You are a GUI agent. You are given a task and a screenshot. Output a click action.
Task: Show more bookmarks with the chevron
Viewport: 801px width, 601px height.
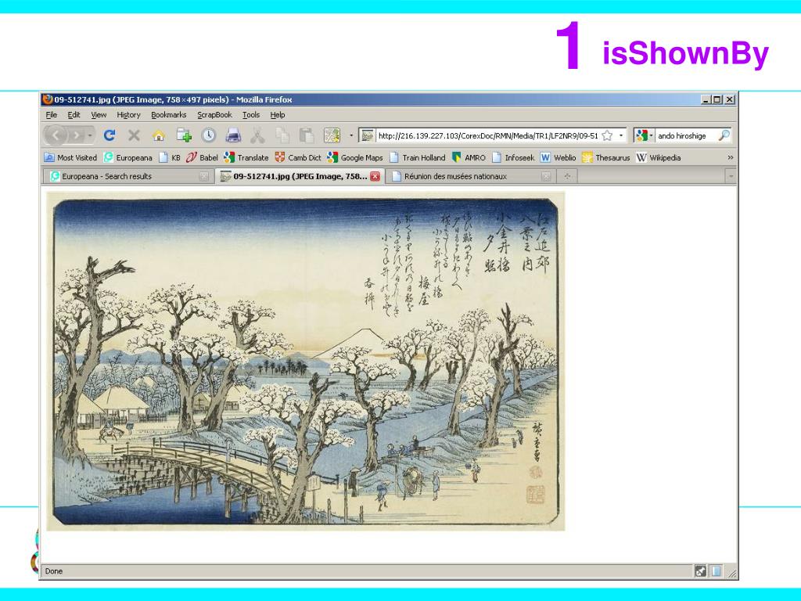[x=730, y=157]
